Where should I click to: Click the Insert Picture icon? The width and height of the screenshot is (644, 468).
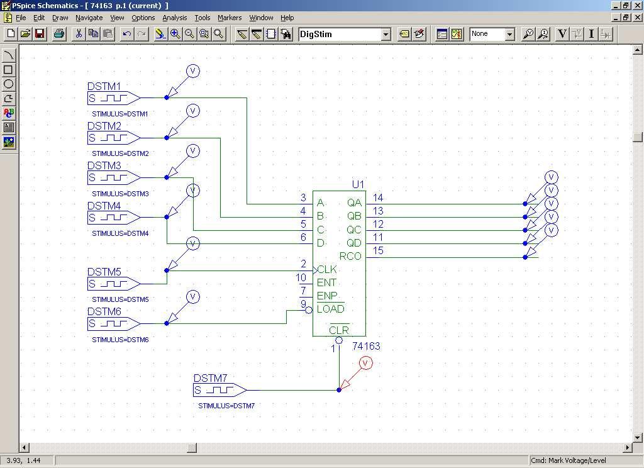(9, 142)
